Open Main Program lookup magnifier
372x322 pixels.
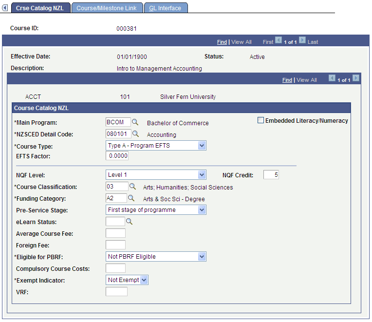[135, 122]
